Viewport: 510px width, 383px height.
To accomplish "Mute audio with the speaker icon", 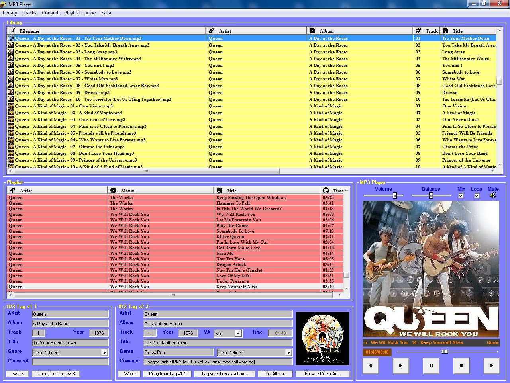I will 493,195.
